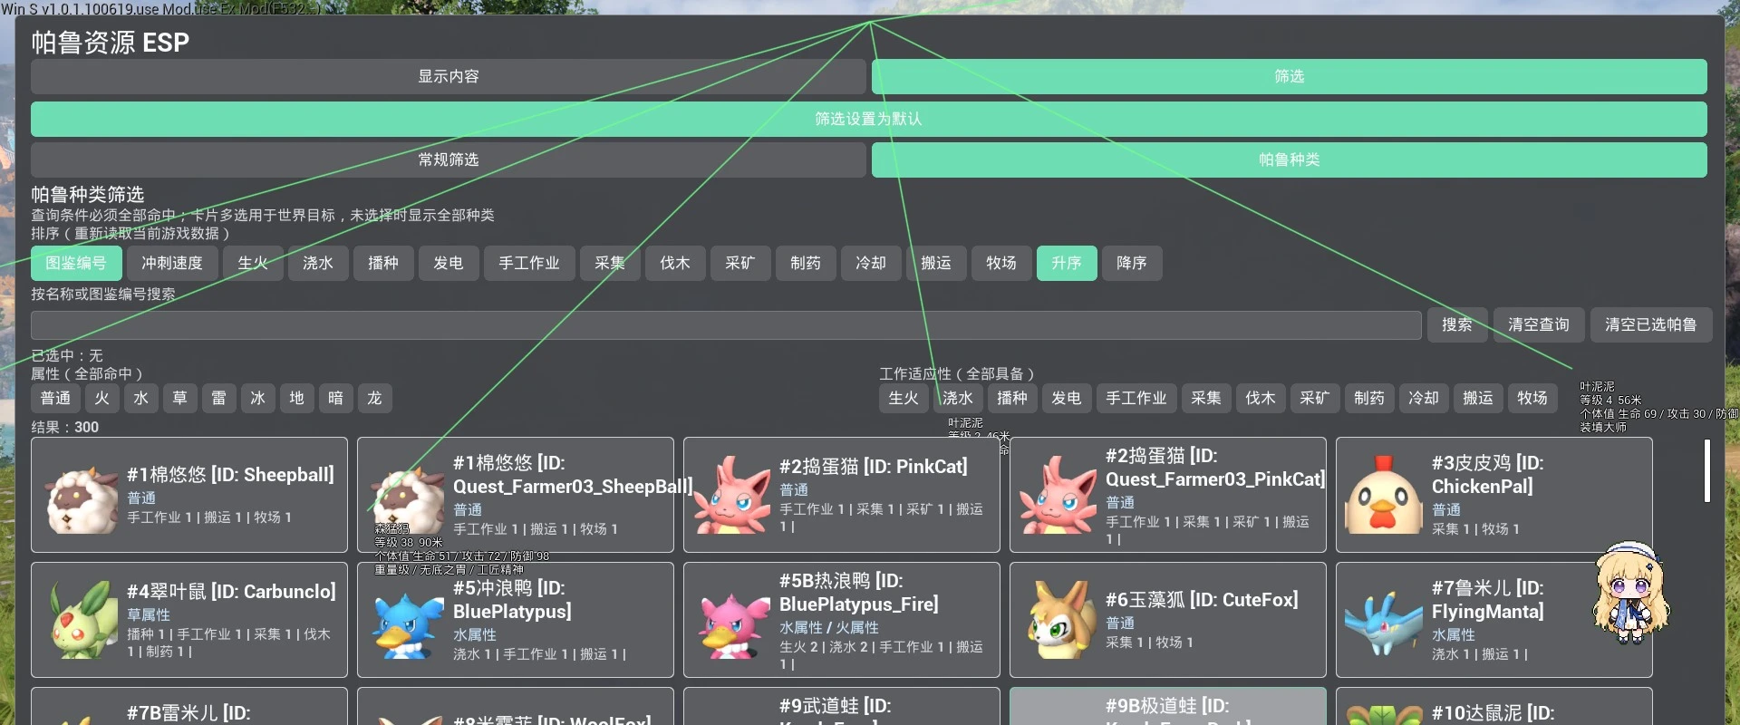Select 升序 ascending order
The image size is (1740, 725).
click(x=1067, y=264)
